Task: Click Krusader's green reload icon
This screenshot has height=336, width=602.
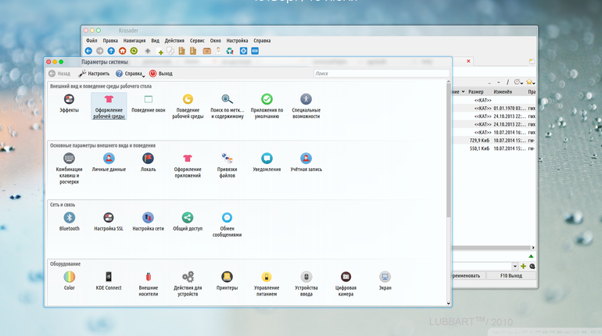Action: [134, 51]
